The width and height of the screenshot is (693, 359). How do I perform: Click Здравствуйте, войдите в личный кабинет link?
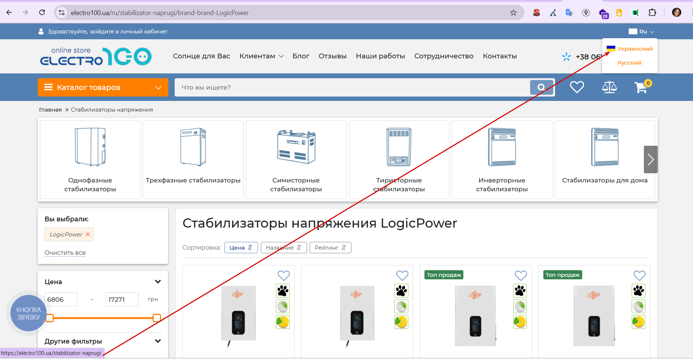(x=107, y=32)
